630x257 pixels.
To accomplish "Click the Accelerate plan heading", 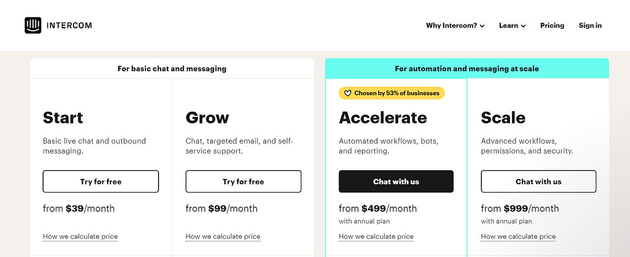I will tap(383, 117).
